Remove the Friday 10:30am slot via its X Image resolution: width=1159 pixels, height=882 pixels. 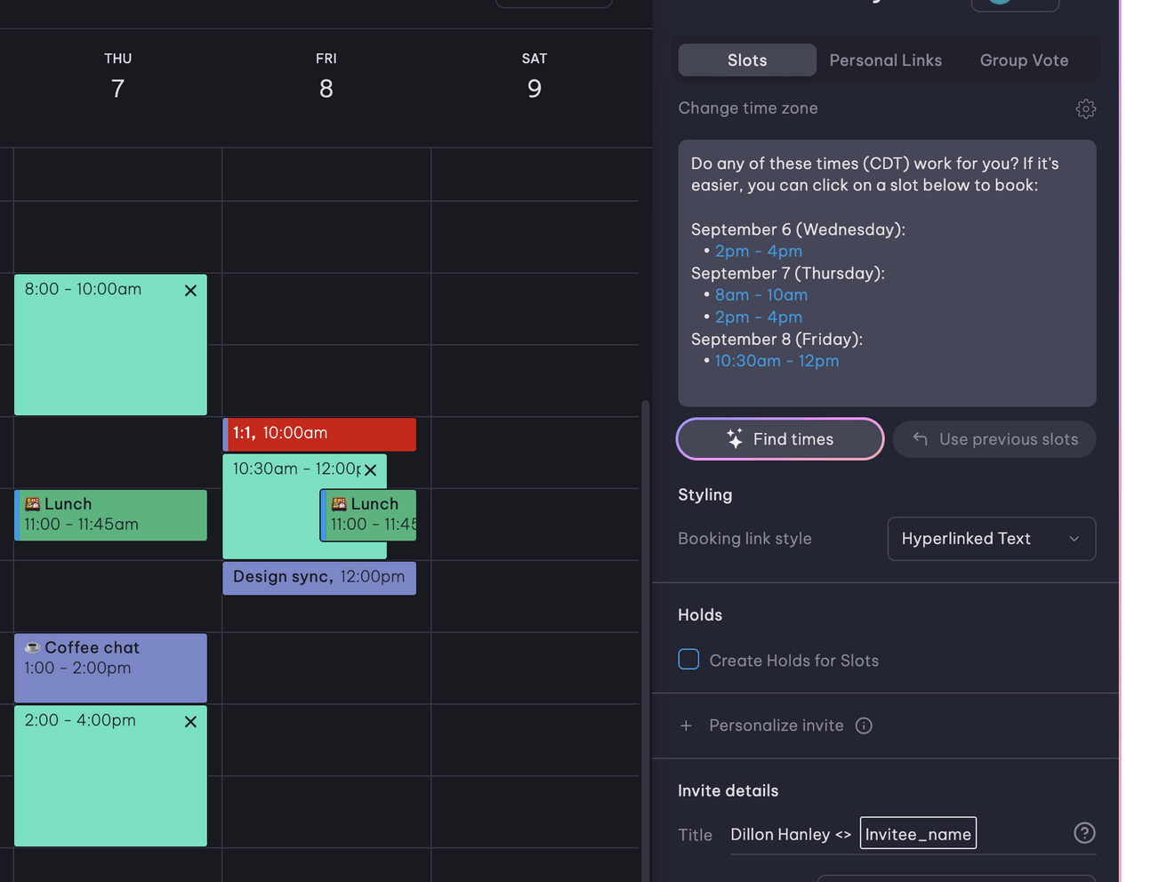pyautogui.click(x=371, y=470)
